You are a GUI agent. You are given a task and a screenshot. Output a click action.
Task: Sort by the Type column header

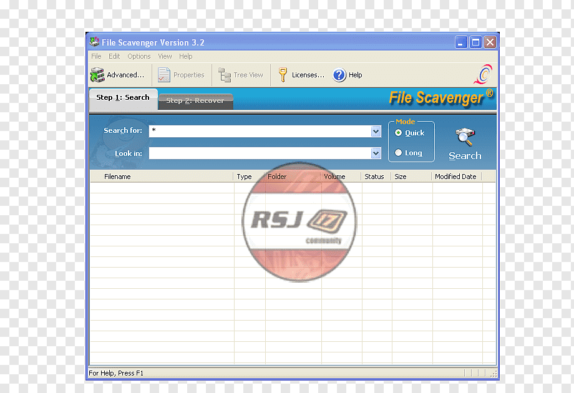coord(248,177)
